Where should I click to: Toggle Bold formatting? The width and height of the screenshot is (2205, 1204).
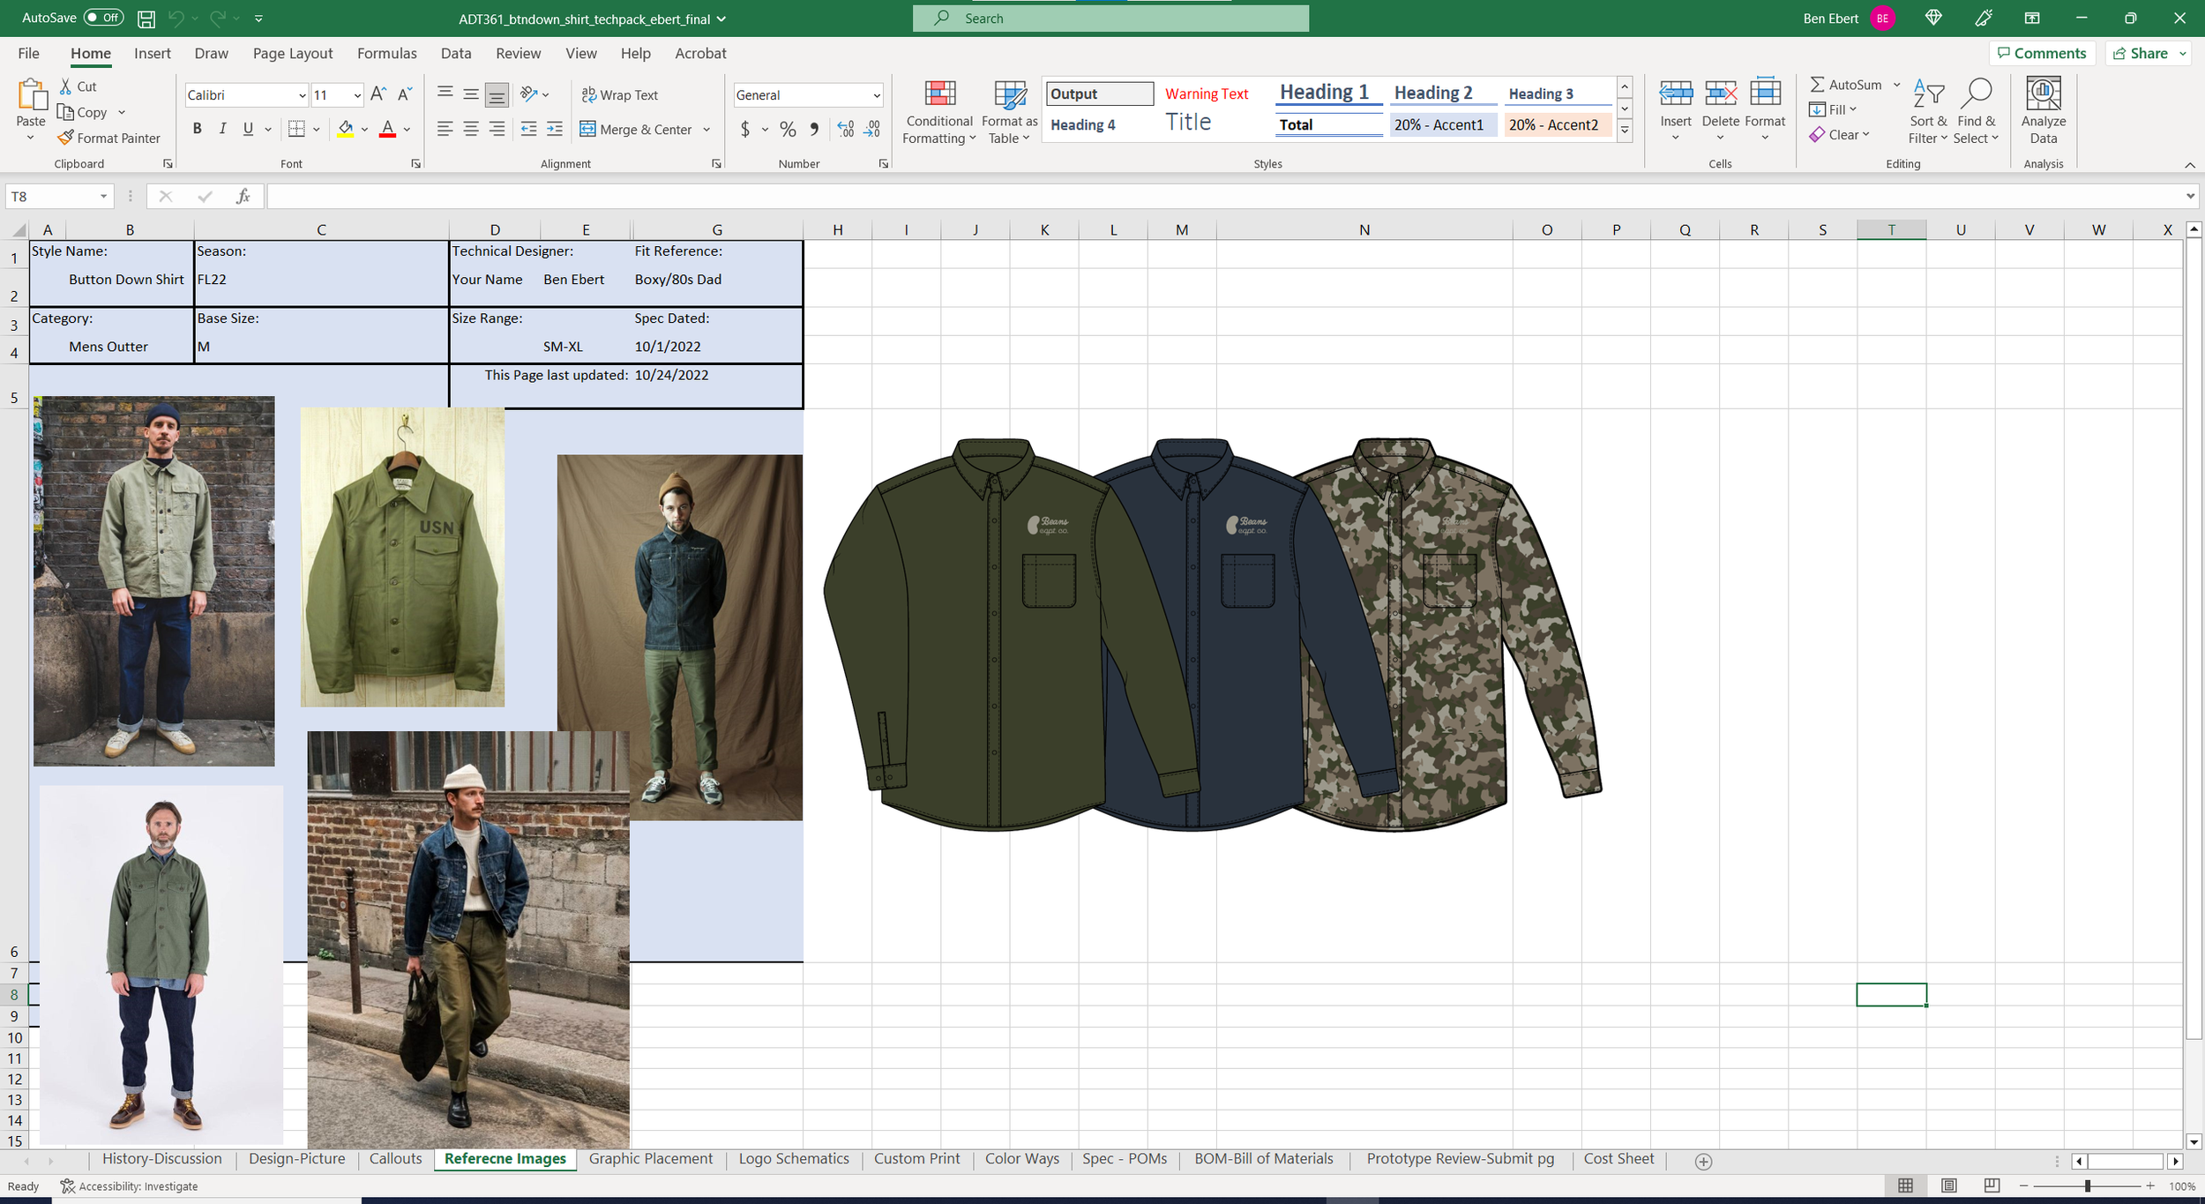tap(198, 130)
